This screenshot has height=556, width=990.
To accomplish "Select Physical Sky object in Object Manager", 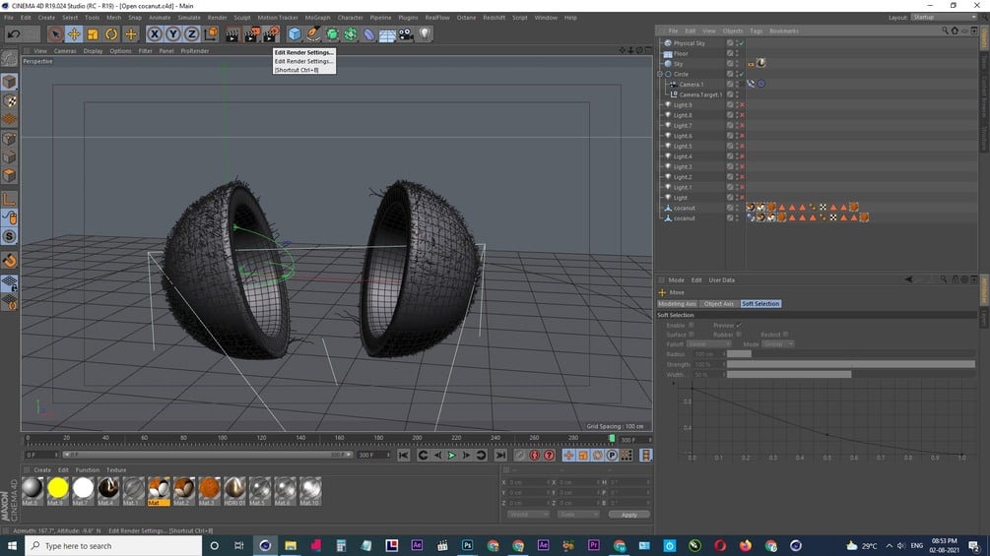I will [689, 43].
